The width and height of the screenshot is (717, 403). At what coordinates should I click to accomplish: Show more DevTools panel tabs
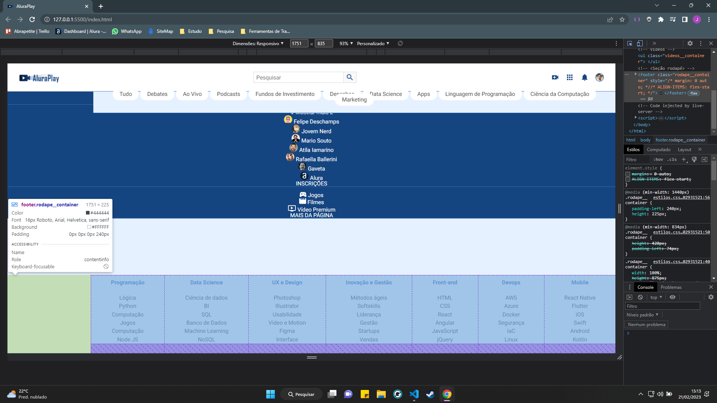pos(654,43)
